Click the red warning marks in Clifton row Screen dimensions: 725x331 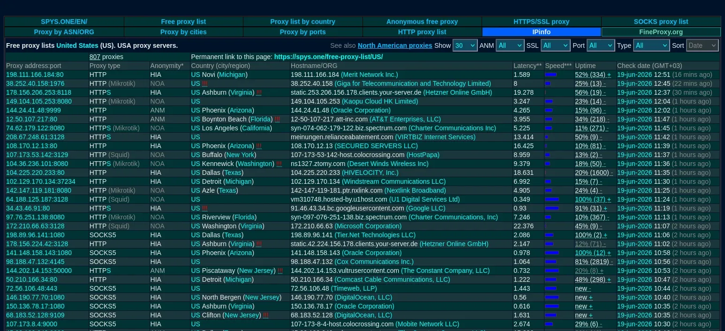pyautogui.click(x=266, y=315)
